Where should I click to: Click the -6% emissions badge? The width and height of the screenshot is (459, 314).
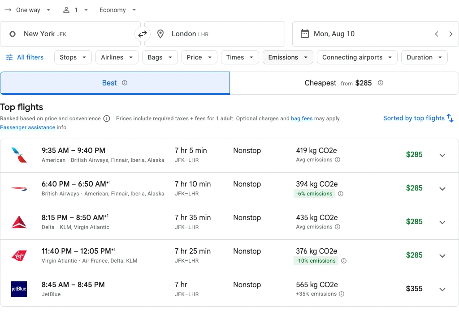[314, 194]
